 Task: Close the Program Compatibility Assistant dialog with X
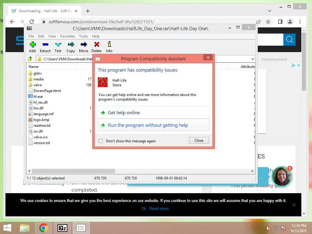point(208,58)
